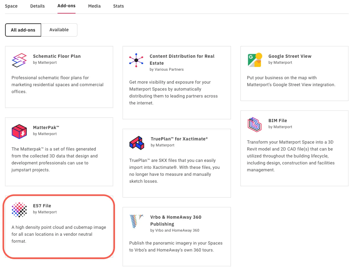
Task: Click 'by Vrbo and HomeAway 360' text
Action: [x=175, y=230]
